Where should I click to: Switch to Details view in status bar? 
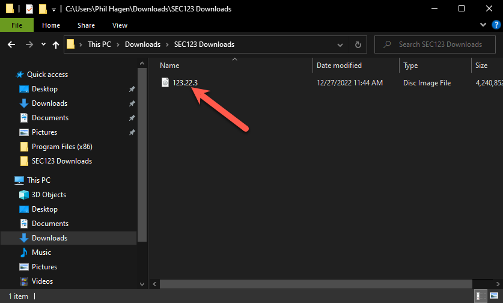(480, 296)
